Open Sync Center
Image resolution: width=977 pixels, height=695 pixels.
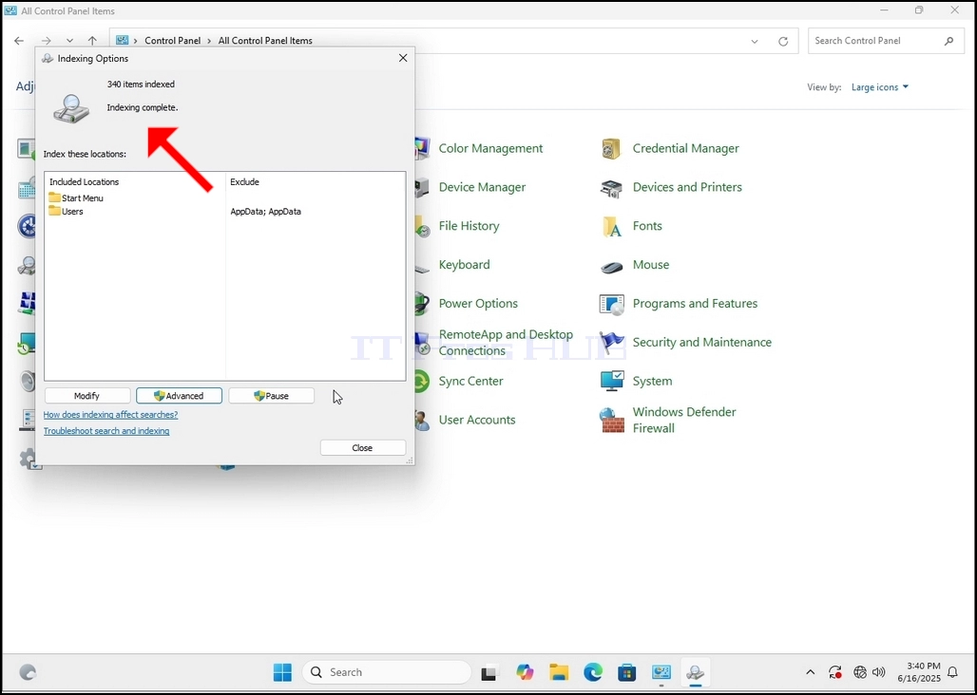[470, 381]
